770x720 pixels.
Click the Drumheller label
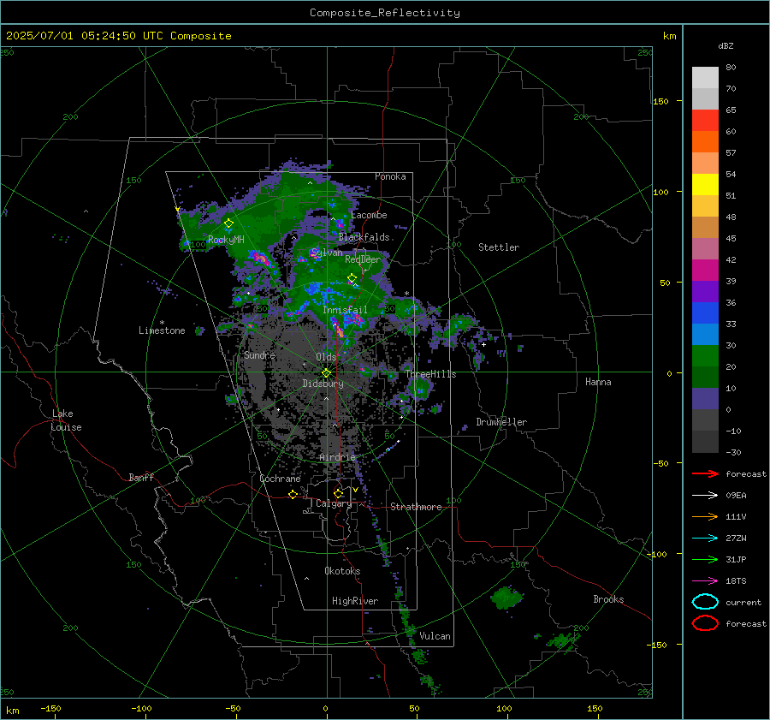coord(501,422)
